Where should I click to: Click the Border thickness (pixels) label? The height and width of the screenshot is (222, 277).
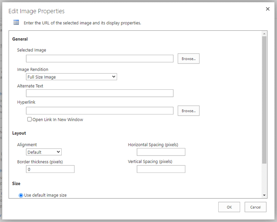40,162
